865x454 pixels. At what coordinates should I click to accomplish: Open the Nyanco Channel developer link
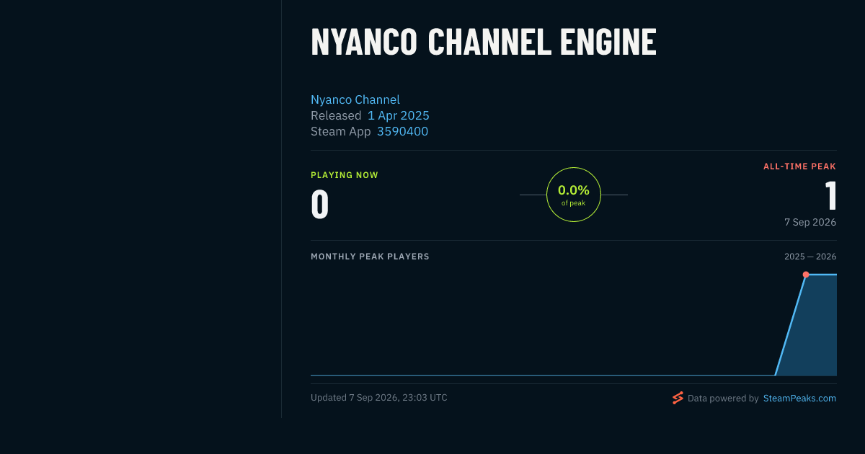[355, 99]
